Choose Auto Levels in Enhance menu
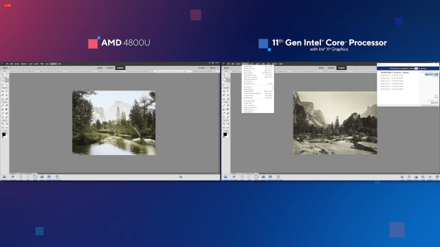Image resolution: width=440 pixels, height=247 pixels. click(x=258, y=71)
